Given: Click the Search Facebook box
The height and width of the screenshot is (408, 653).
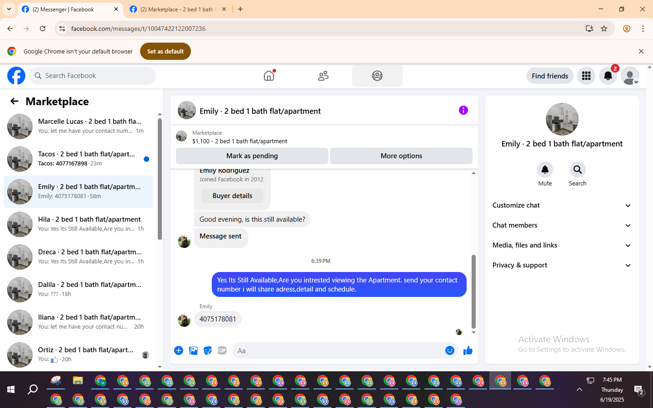Looking at the screenshot, I should 93,76.
